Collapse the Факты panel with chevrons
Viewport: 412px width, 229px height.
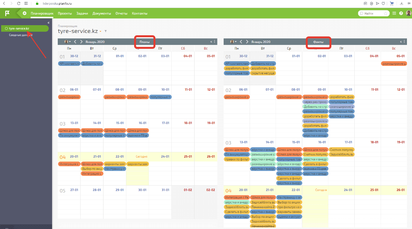coord(401,42)
